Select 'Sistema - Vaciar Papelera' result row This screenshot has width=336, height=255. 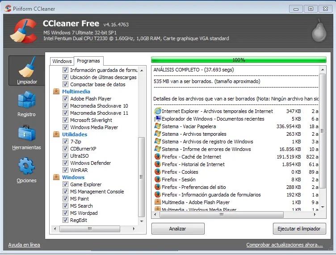pyautogui.click(x=236, y=126)
